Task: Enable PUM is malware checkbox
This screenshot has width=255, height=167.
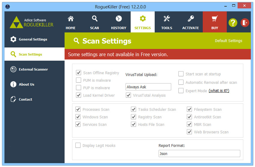Action: [79, 80]
